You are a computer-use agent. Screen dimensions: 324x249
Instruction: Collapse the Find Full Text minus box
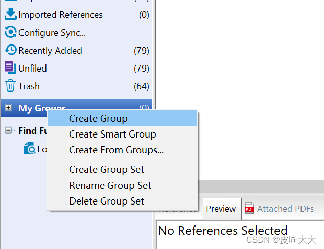[8, 130]
